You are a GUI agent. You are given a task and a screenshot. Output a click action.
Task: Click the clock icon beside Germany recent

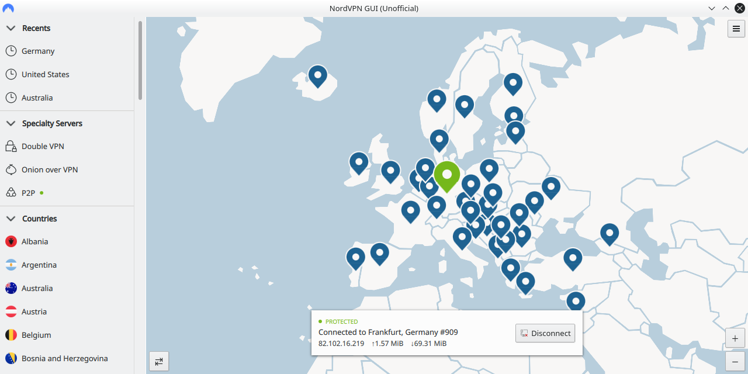[x=11, y=51]
